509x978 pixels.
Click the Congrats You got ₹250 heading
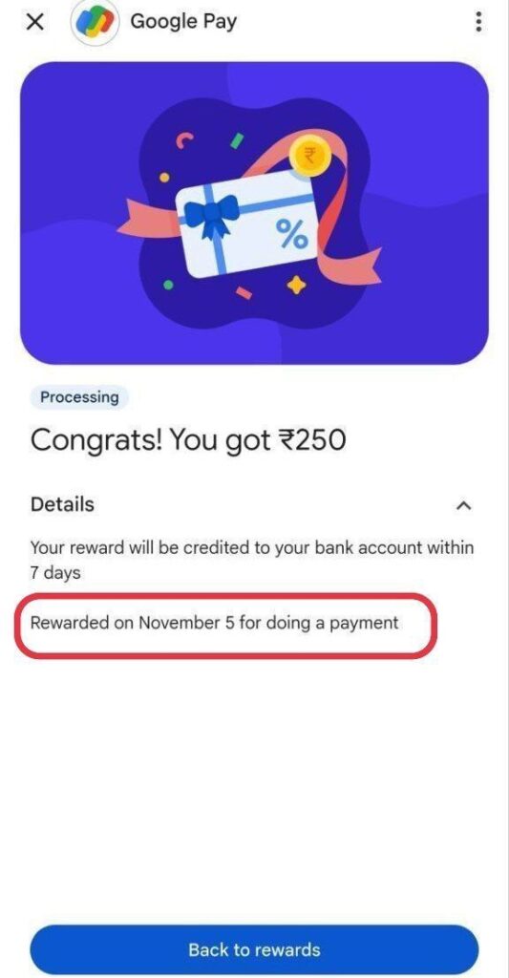188,440
